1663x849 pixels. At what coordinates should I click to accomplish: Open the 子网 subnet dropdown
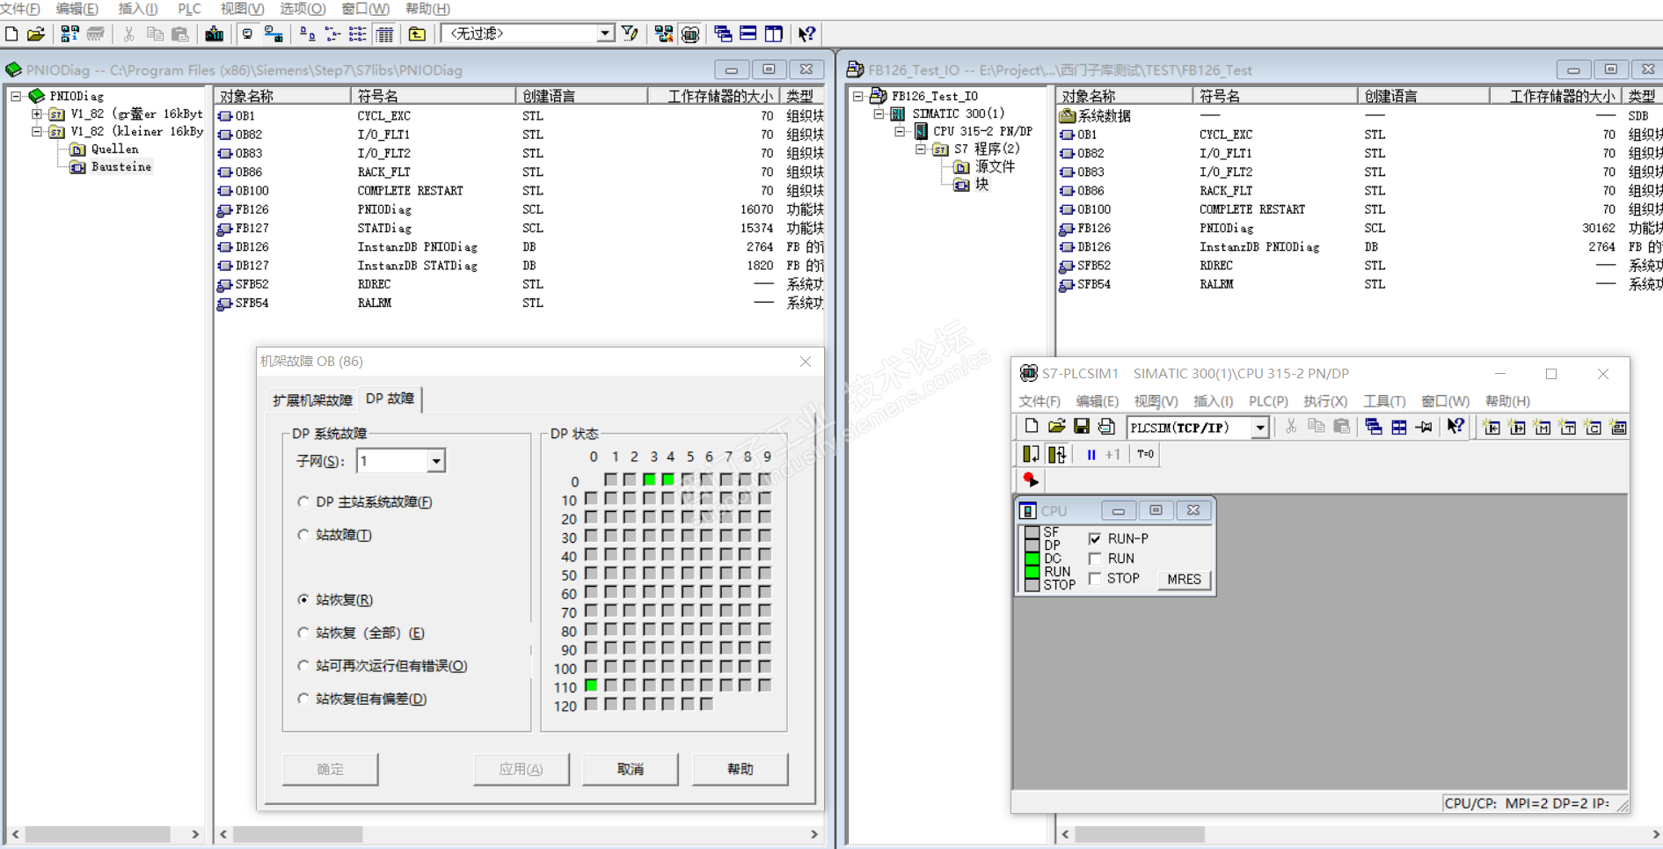click(435, 461)
